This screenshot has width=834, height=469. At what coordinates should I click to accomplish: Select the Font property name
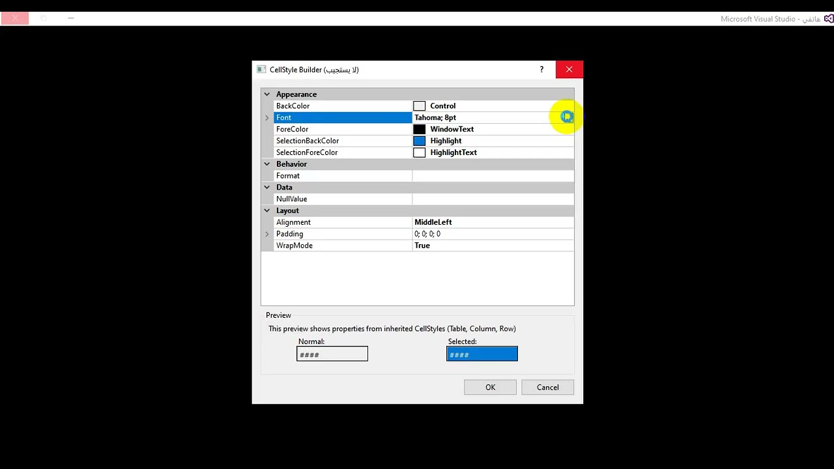[283, 118]
